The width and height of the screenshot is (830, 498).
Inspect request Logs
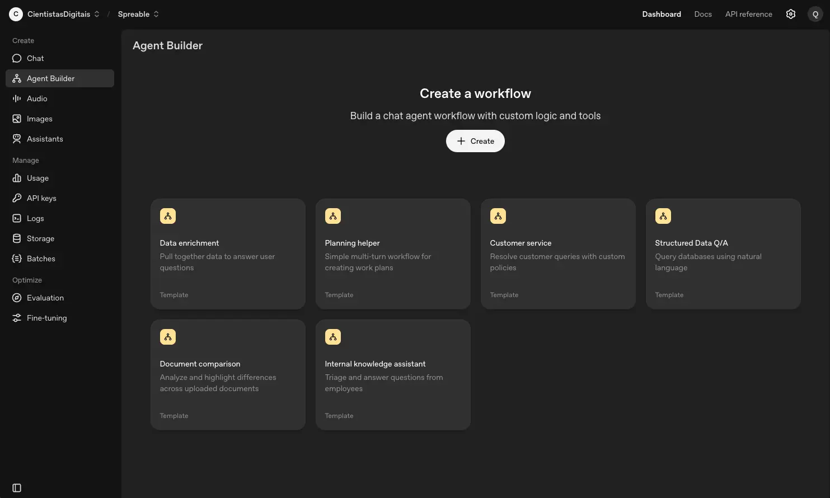pos(35,218)
